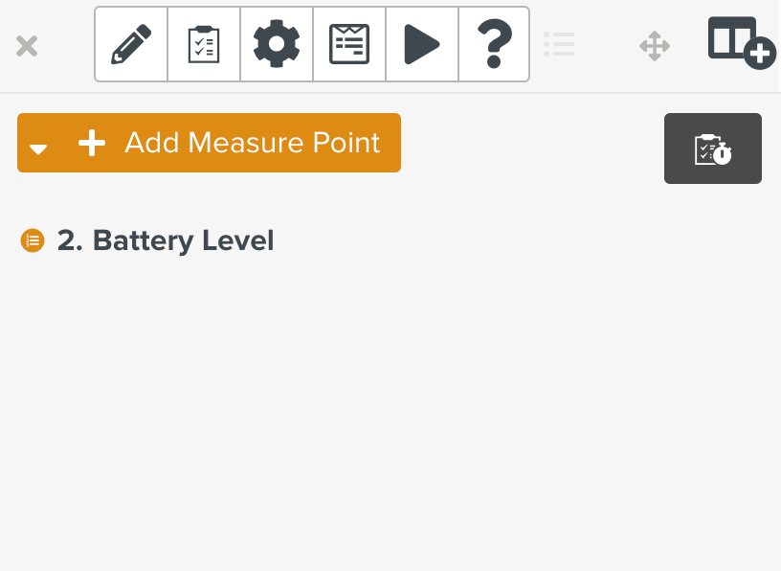Click the add column panel icon

point(739,42)
